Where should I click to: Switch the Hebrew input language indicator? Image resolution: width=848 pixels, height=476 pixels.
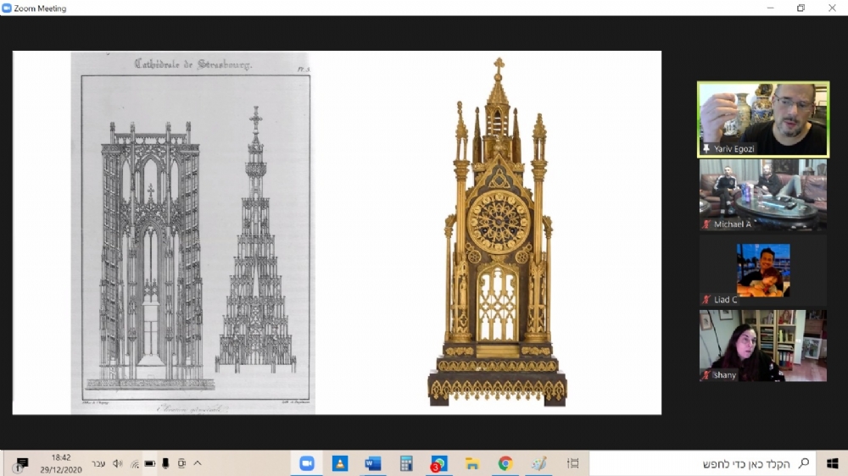(x=98, y=463)
